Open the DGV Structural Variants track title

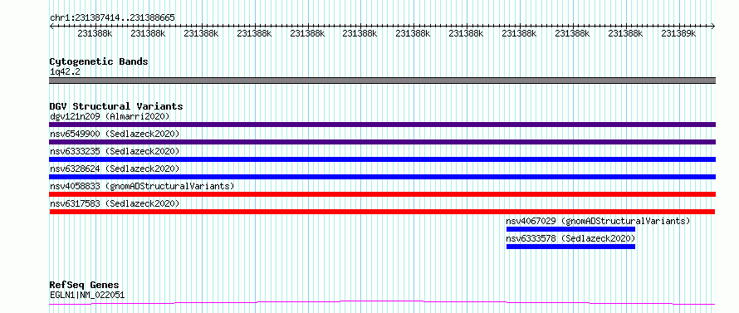point(116,106)
